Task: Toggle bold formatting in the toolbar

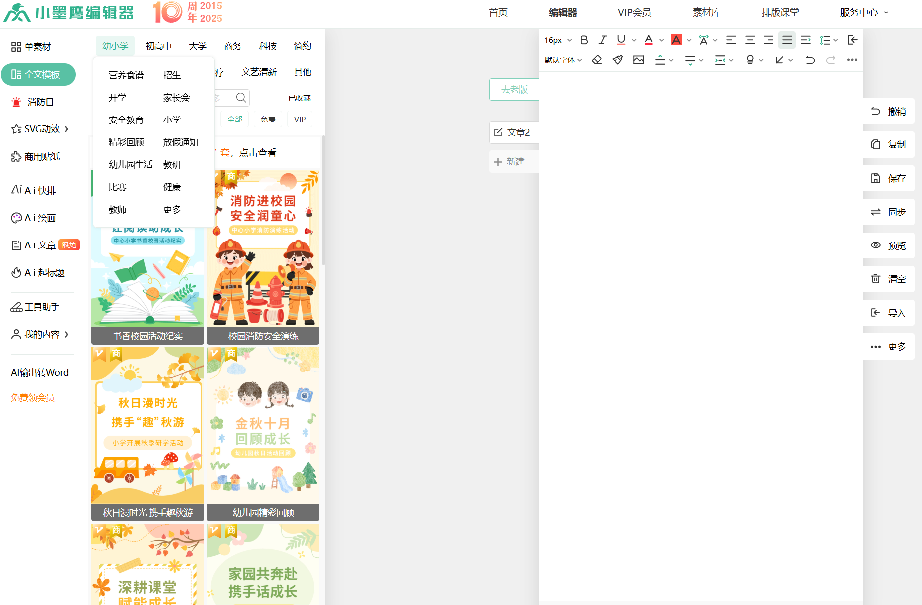Action: coord(584,40)
